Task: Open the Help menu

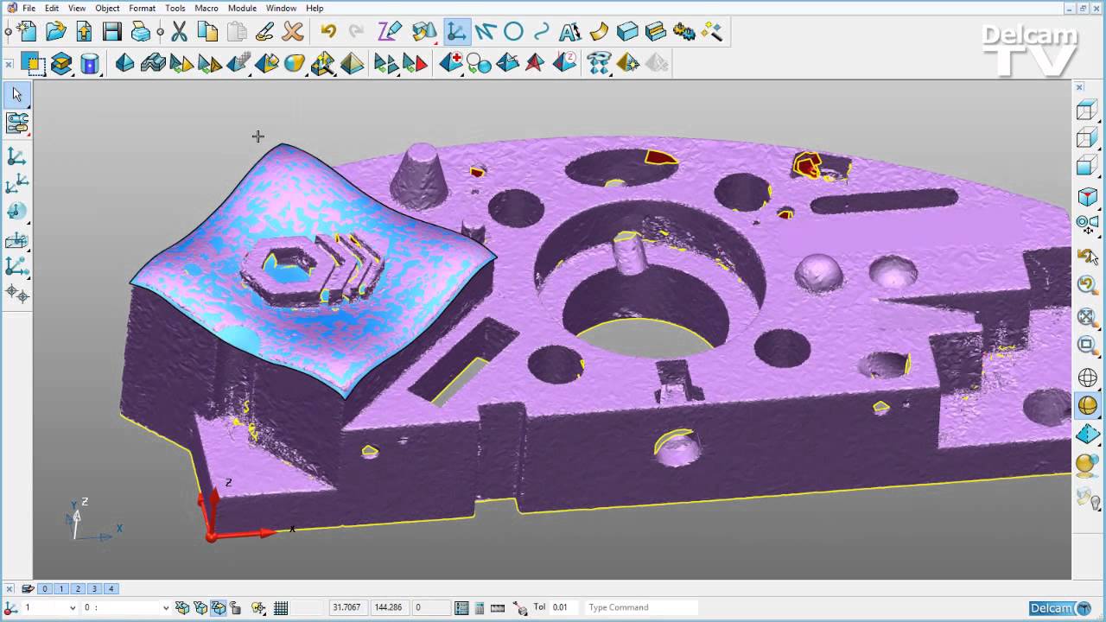Action: [x=315, y=8]
